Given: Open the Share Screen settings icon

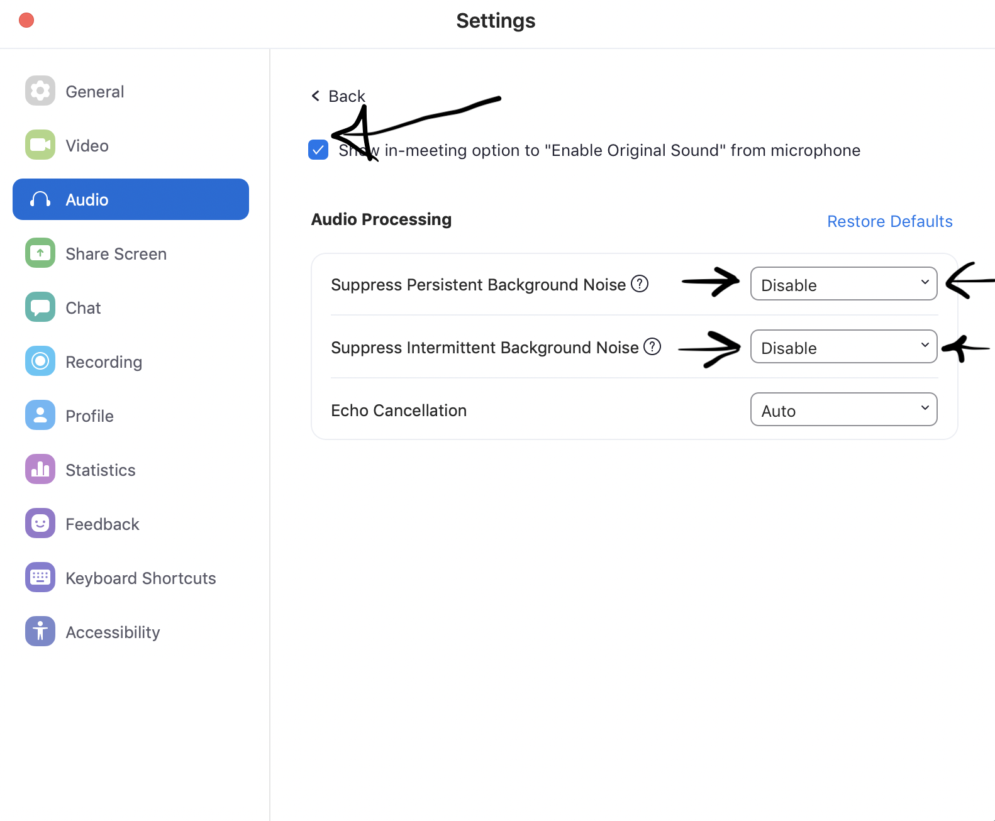Looking at the screenshot, I should pos(40,253).
